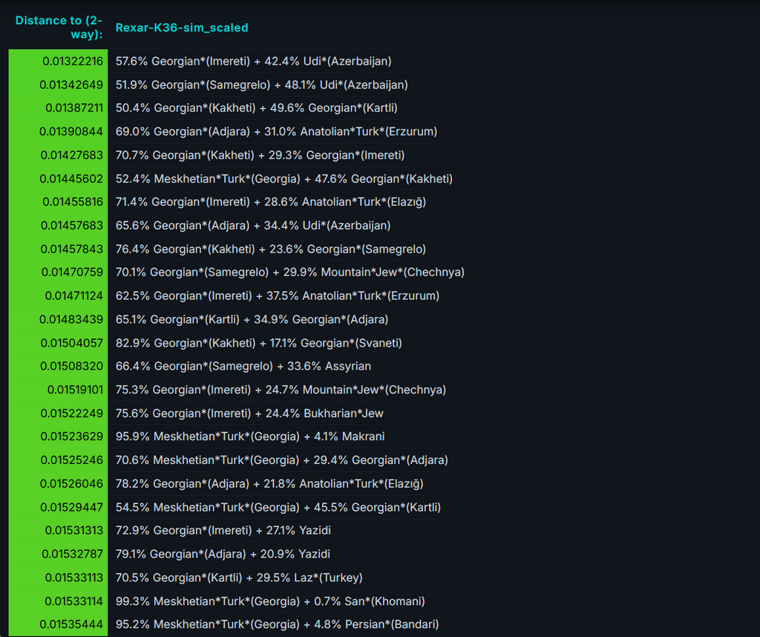Select distance value 0.01523629
760x637 pixels.
(72, 437)
